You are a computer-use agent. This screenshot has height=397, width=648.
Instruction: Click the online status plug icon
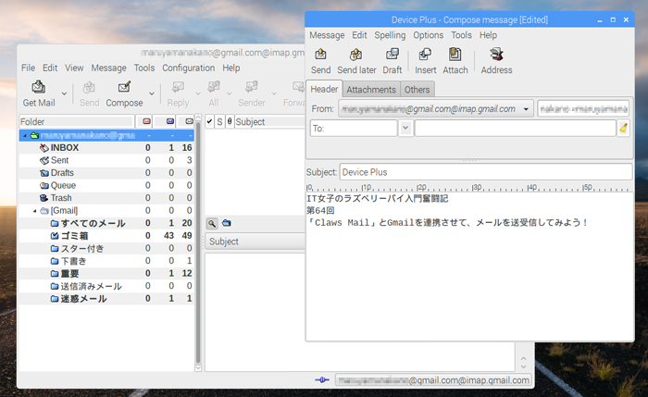pyautogui.click(x=322, y=379)
